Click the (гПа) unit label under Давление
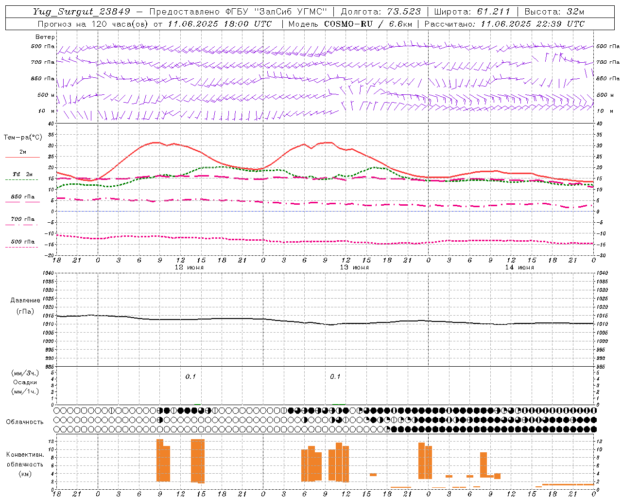Viewport: 622px width, 498px height. click(x=25, y=312)
